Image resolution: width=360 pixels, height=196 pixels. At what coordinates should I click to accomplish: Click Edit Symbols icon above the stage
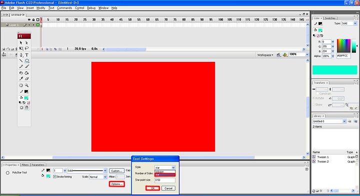[x=284, y=55]
